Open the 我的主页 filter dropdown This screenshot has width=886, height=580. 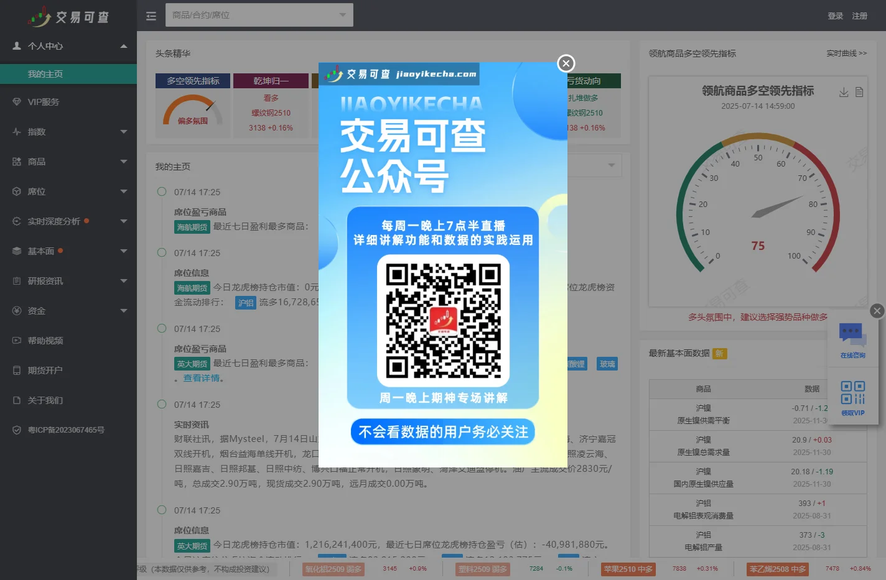coord(611,165)
